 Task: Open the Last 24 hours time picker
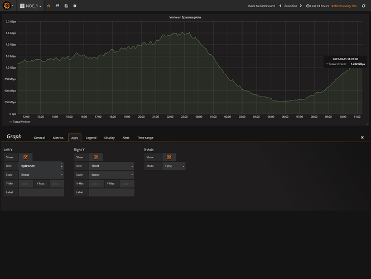point(317,6)
